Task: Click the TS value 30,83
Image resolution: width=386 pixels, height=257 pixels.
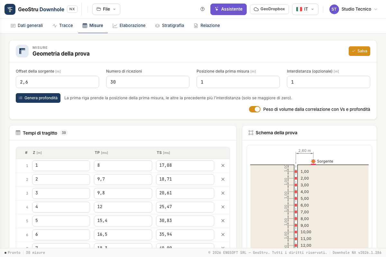Action: pyautogui.click(x=185, y=221)
